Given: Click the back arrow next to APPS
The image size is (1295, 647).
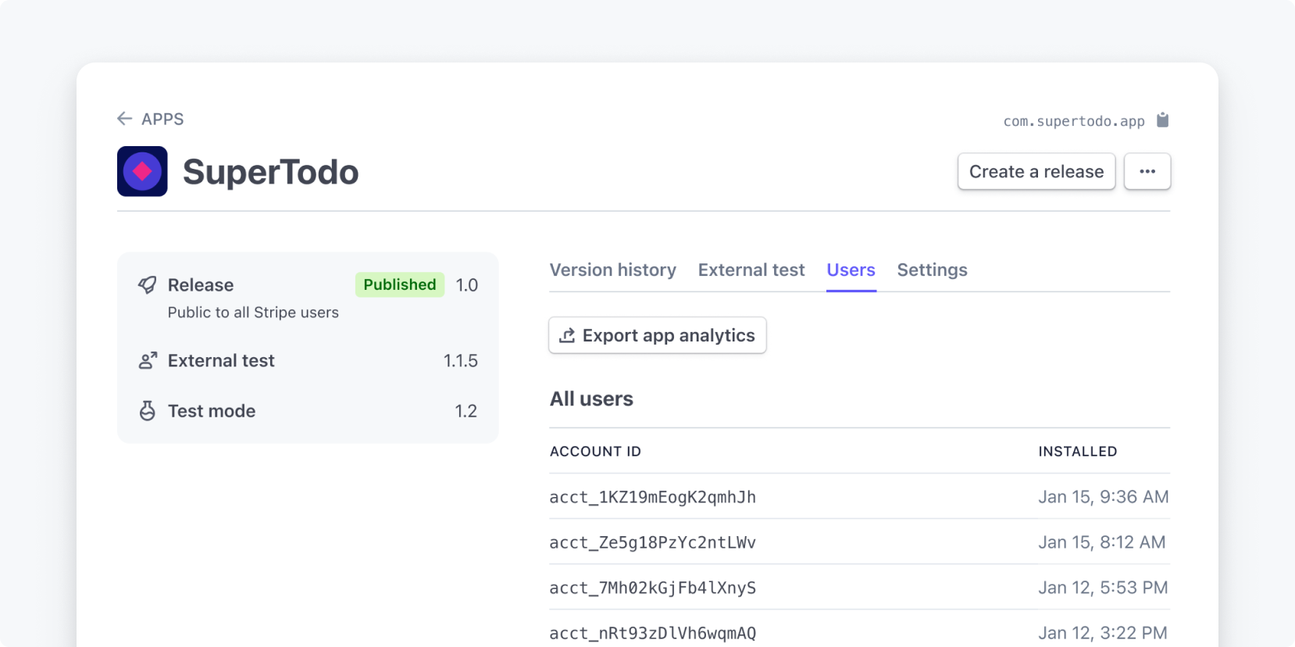Looking at the screenshot, I should tap(124, 119).
